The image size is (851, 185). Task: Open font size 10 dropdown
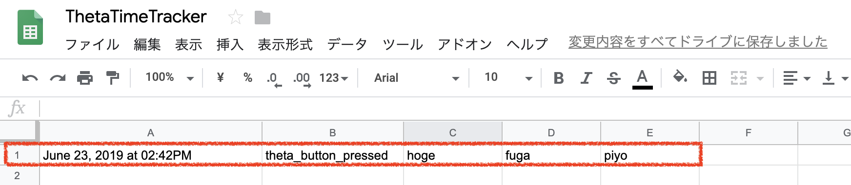(x=508, y=77)
